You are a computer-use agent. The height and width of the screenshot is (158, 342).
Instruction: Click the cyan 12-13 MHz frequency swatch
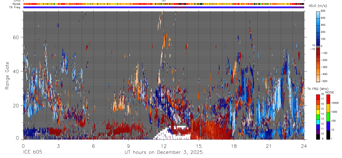point(318,121)
